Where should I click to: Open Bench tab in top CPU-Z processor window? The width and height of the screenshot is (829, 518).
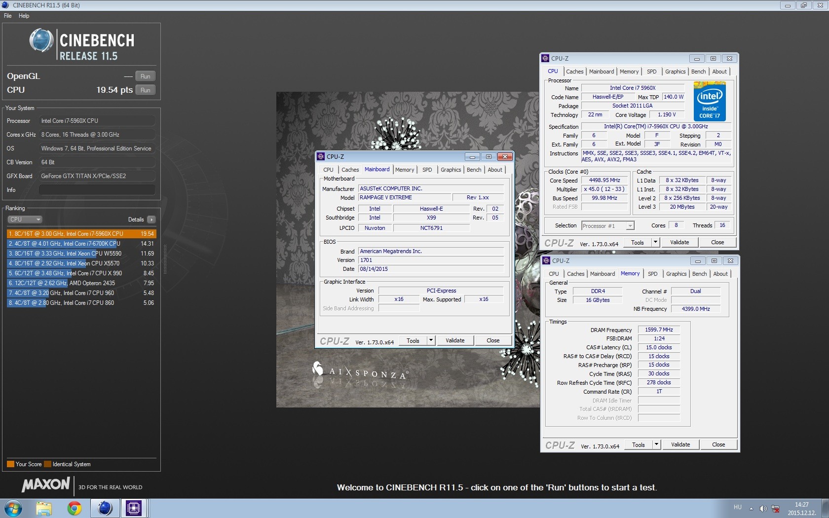(x=699, y=72)
